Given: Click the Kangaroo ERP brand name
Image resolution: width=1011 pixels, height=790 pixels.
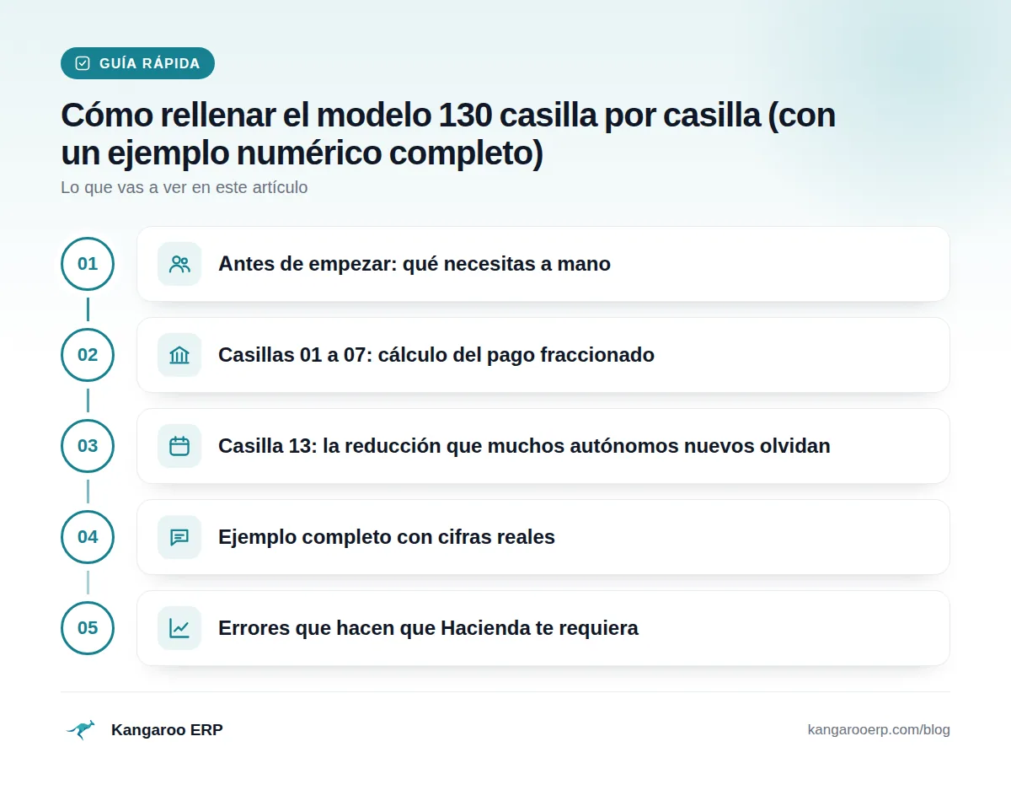Looking at the screenshot, I should click(167, 730).
